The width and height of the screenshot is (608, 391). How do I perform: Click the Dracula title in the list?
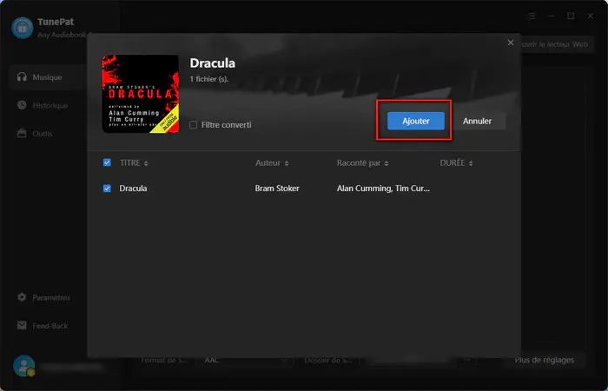point(133,189)
